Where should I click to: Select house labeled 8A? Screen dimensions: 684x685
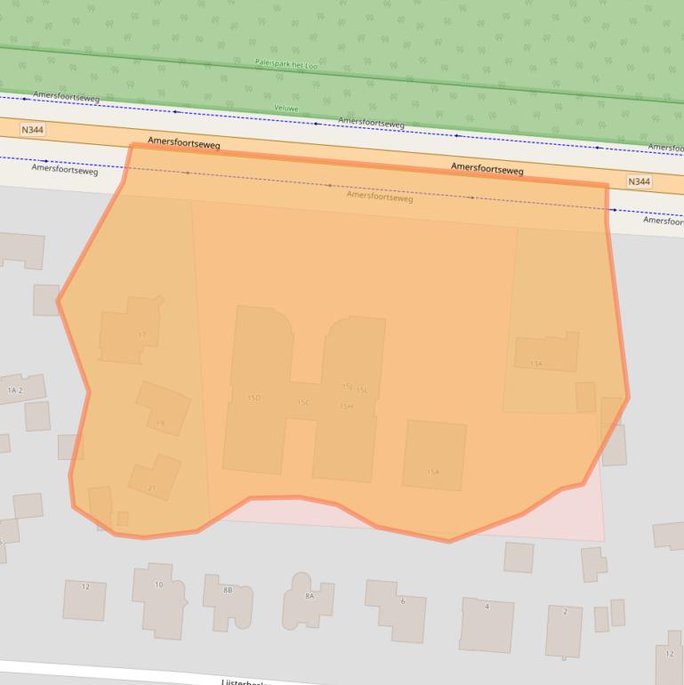pos(309,596)
